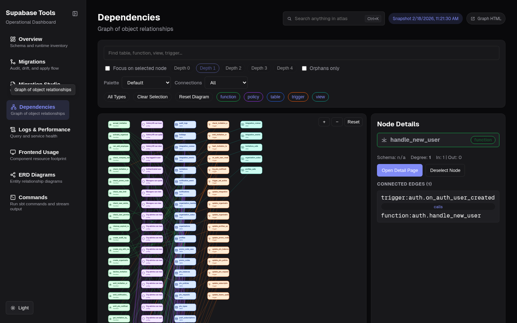The height and width of the screenshot is (323, 517).
Task: Enable the Focus on selected node checkbox
Action: [x=107, y=68]
